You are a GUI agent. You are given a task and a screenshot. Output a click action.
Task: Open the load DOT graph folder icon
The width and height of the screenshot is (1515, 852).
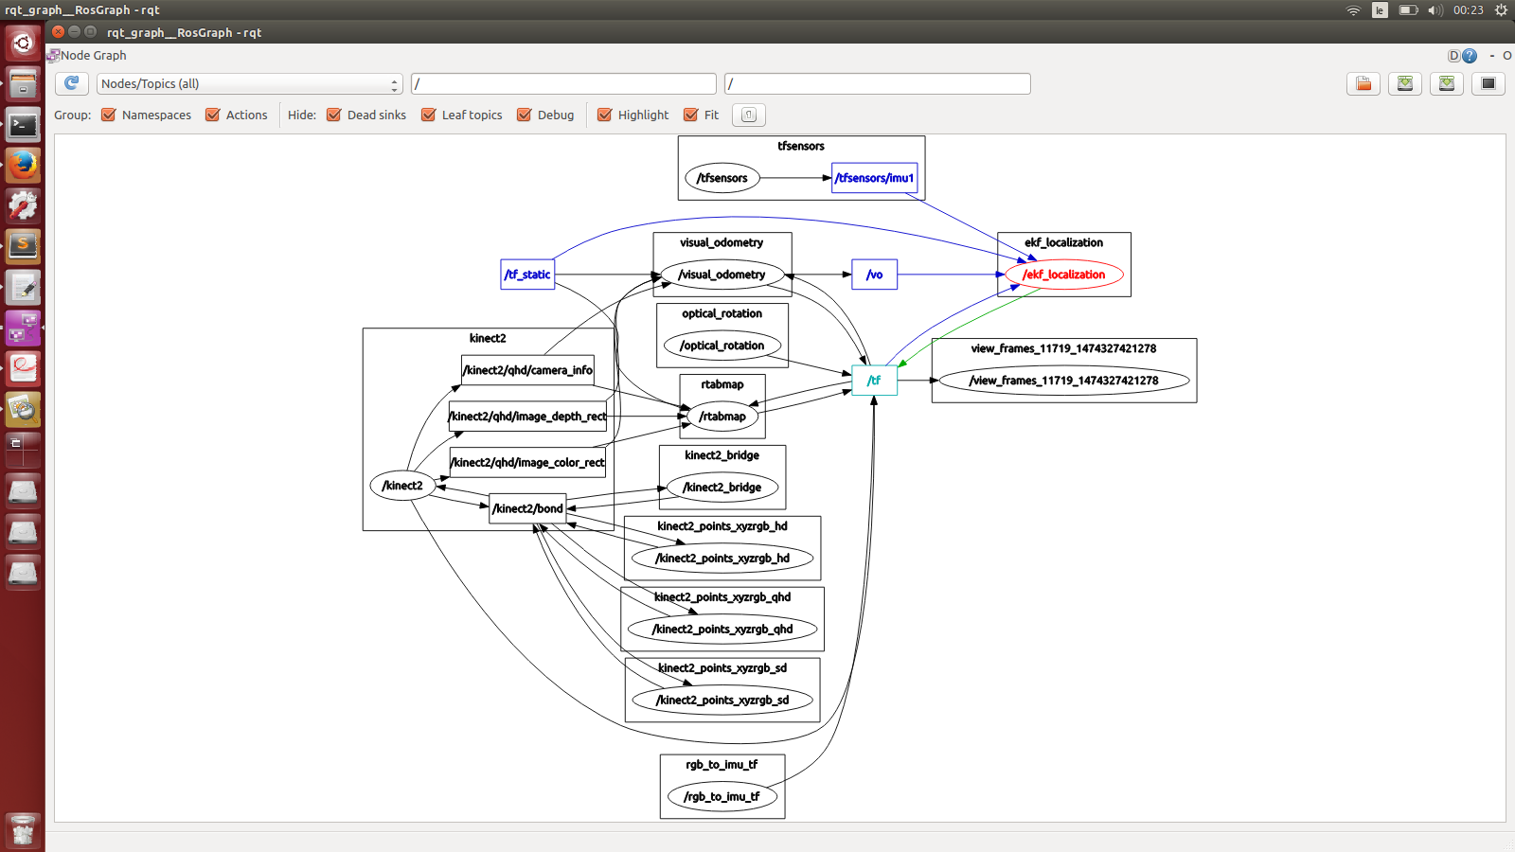click(1363, 83)
